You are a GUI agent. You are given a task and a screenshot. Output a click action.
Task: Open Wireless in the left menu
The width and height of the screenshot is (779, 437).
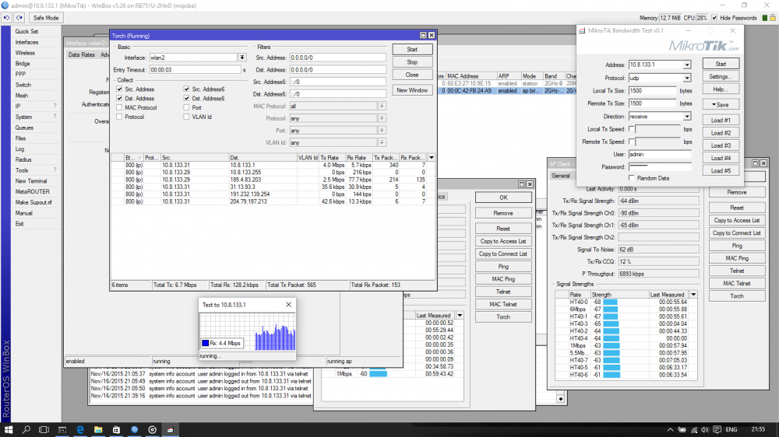point(25,53)
